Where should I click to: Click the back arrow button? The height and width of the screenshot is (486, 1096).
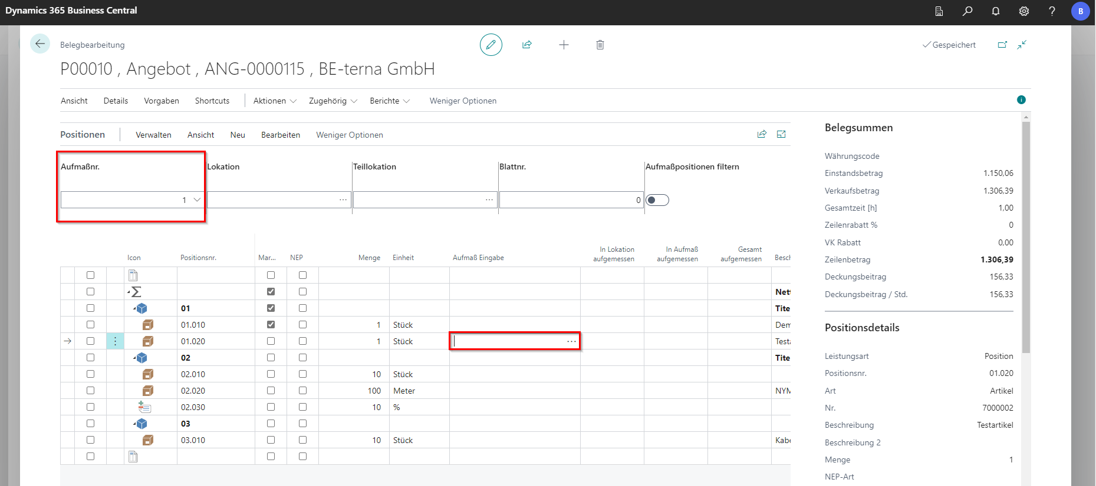click(40, 44)
